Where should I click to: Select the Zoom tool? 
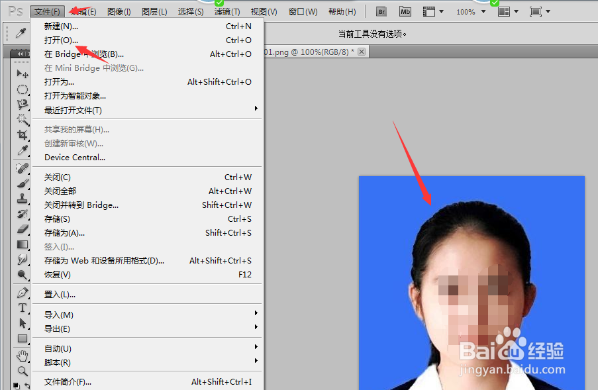tap(22, 371)
